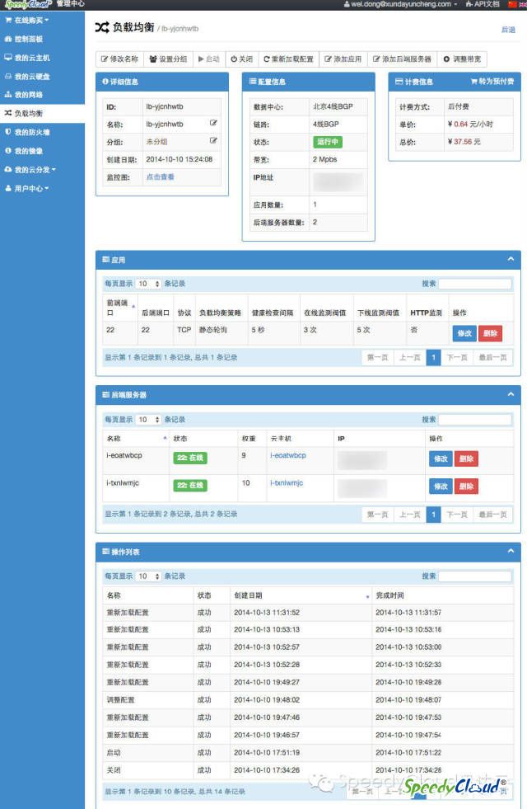Screen dimensions: 527x809
Task: Open 在线购买 sidebar menu
Action: [27, 20]
